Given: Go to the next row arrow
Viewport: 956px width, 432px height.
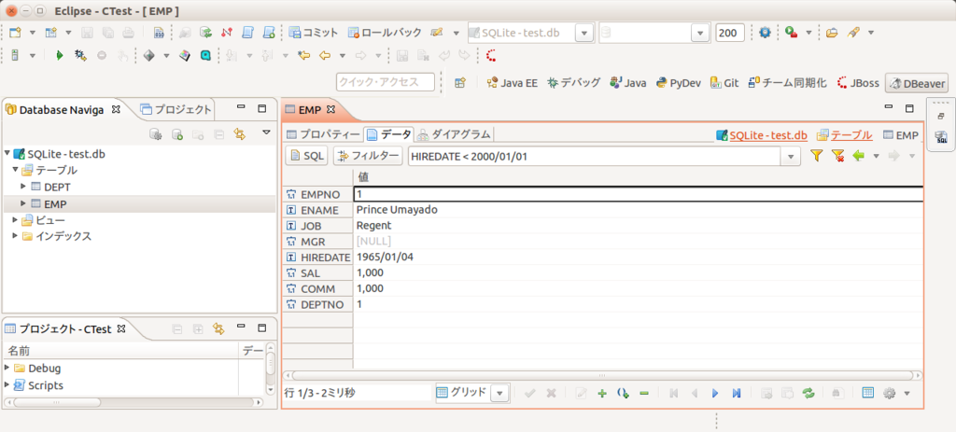Looking at the screenshot, I should 715,393.
